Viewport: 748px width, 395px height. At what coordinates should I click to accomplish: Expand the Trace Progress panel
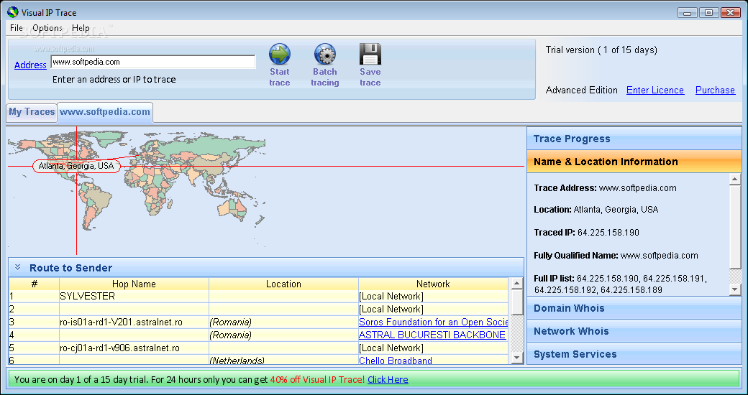[634, 139]
